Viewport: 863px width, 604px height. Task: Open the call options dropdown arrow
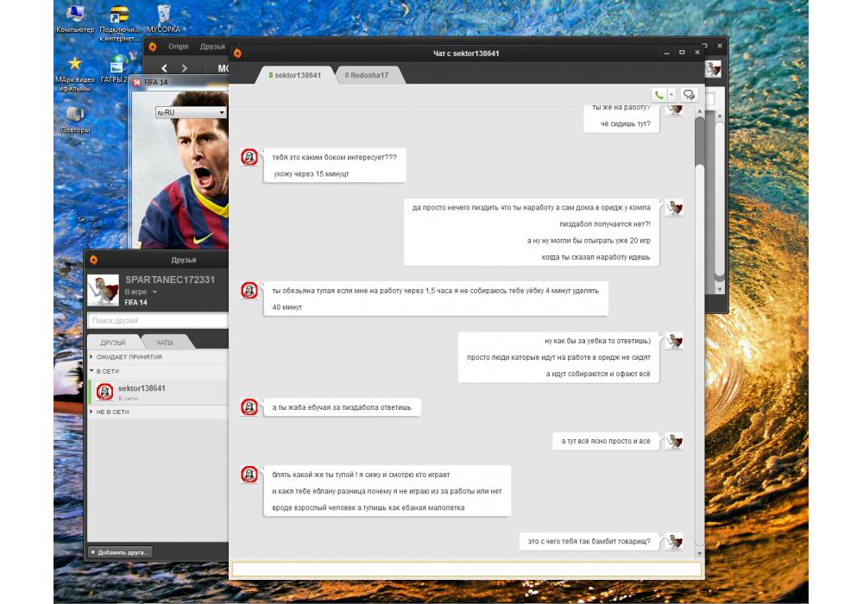(671, 95)
